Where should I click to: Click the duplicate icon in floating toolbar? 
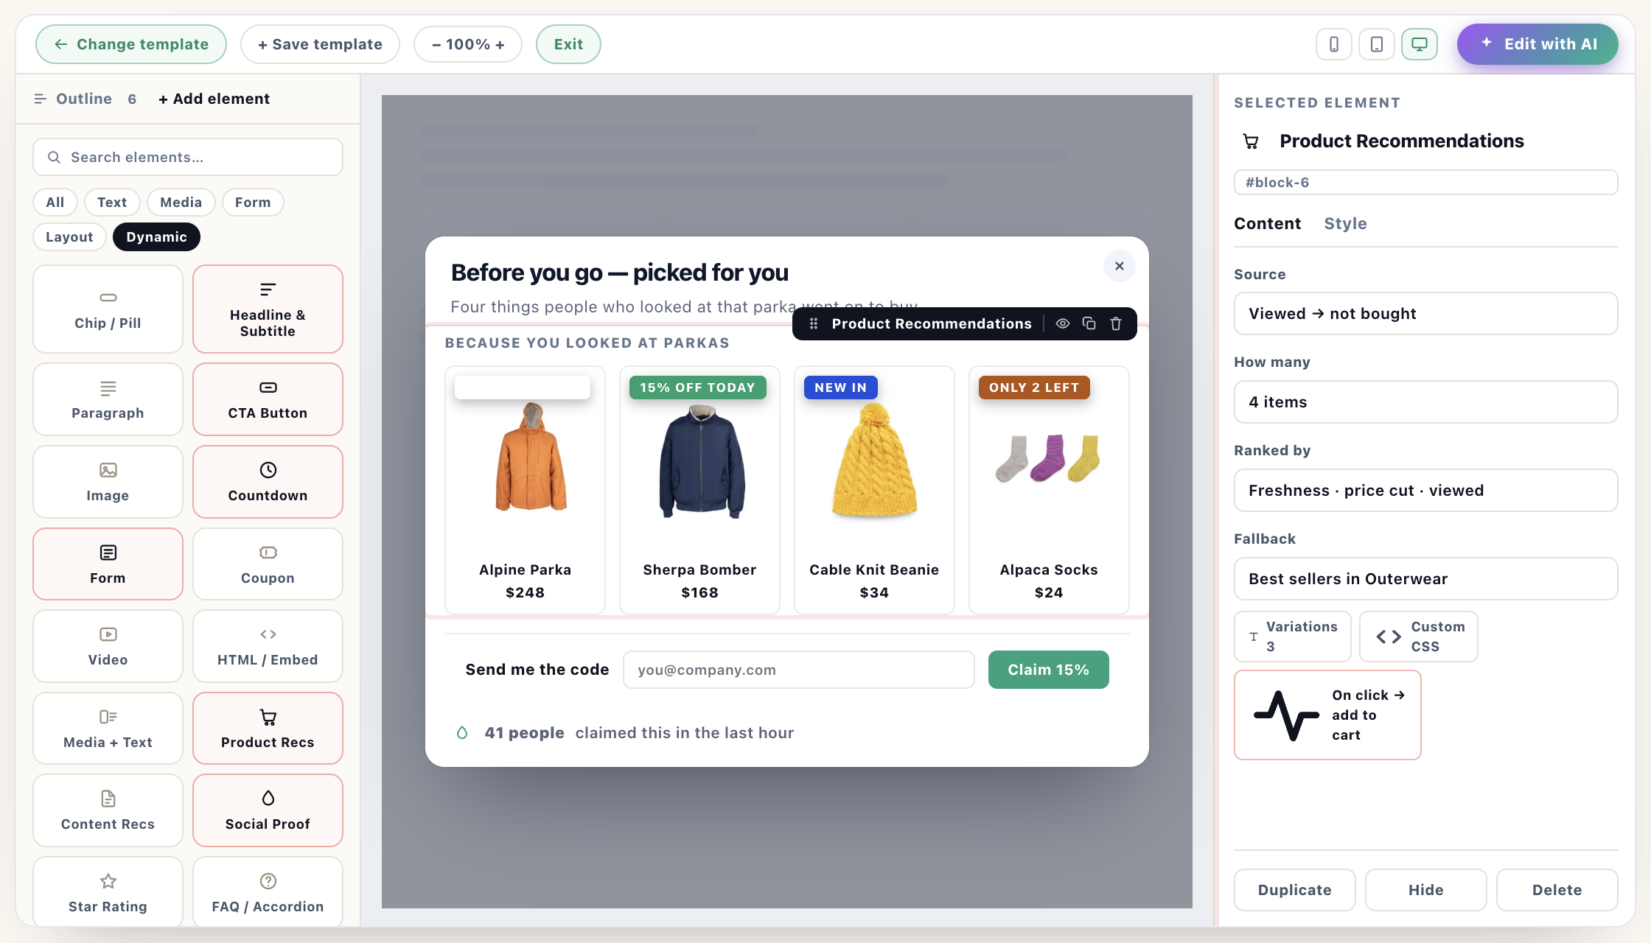pos(1089,323)
